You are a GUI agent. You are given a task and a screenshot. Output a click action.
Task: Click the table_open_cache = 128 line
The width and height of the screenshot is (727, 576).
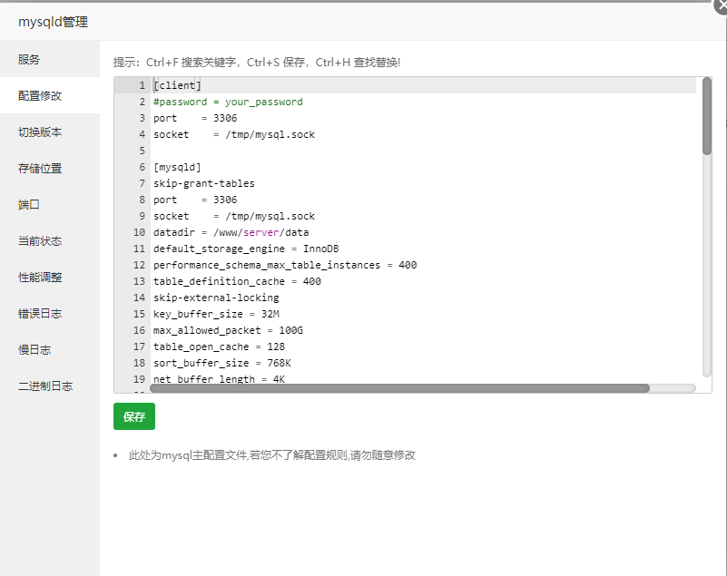tap(220, 347)
